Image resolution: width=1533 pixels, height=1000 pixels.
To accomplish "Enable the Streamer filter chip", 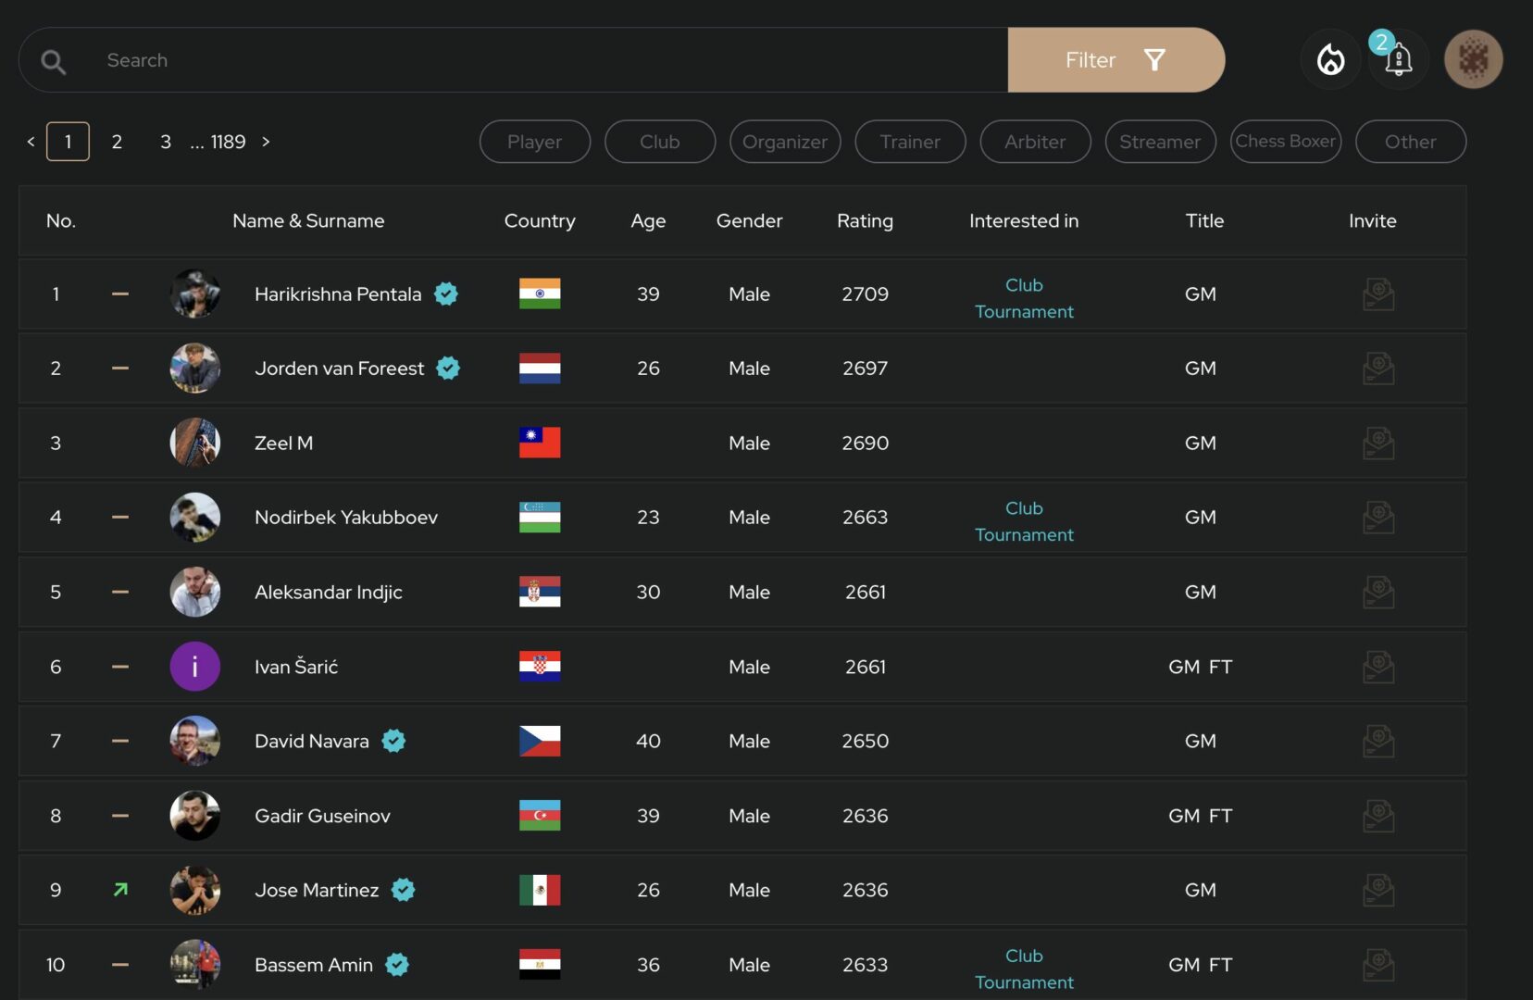I will 1159,142.
